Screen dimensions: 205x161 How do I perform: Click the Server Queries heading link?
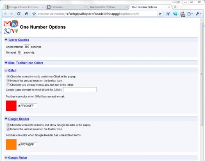[x=18, y=40]
